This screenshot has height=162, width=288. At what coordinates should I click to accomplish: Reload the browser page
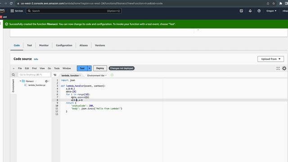(11, 3)
